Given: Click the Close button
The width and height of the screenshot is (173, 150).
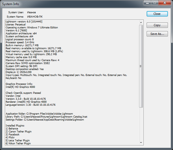Looking at the screenshot, I should point(157,14).
